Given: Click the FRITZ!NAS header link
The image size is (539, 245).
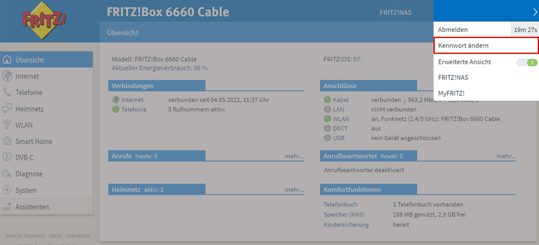Looking at the screenshot, I should pyautogui.click(x=396, y=12).
